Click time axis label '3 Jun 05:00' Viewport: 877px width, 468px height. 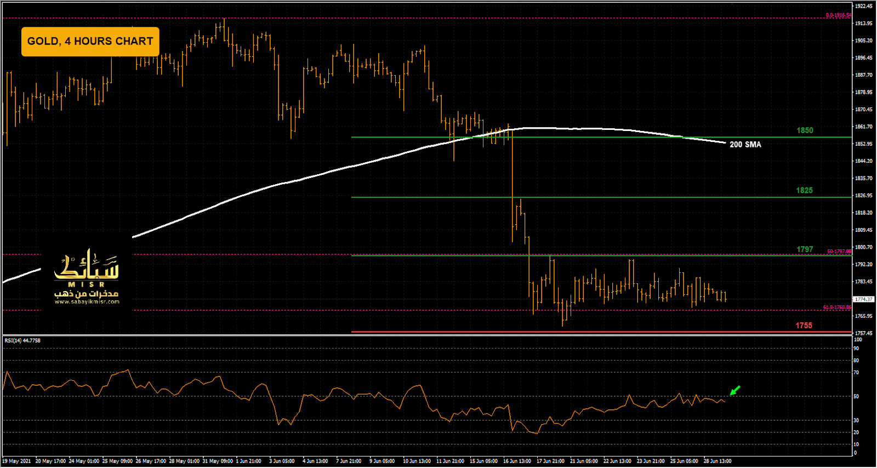click(x=282, y=461)
